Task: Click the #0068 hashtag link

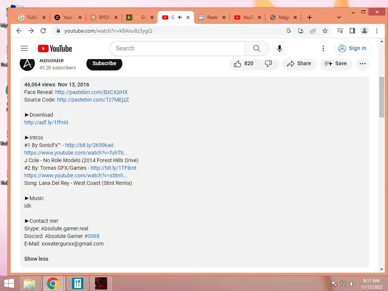Action: [92, 236]
